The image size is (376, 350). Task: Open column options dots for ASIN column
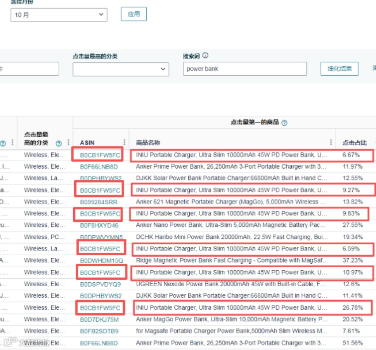[x=124, y=142]
